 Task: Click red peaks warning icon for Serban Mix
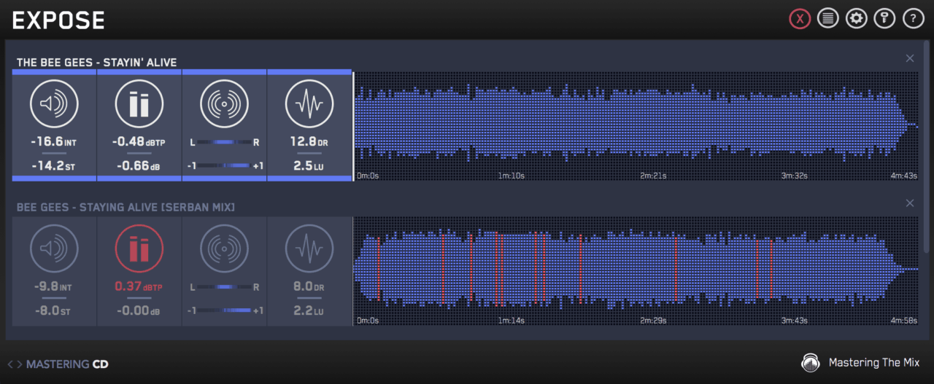(139, 249)
